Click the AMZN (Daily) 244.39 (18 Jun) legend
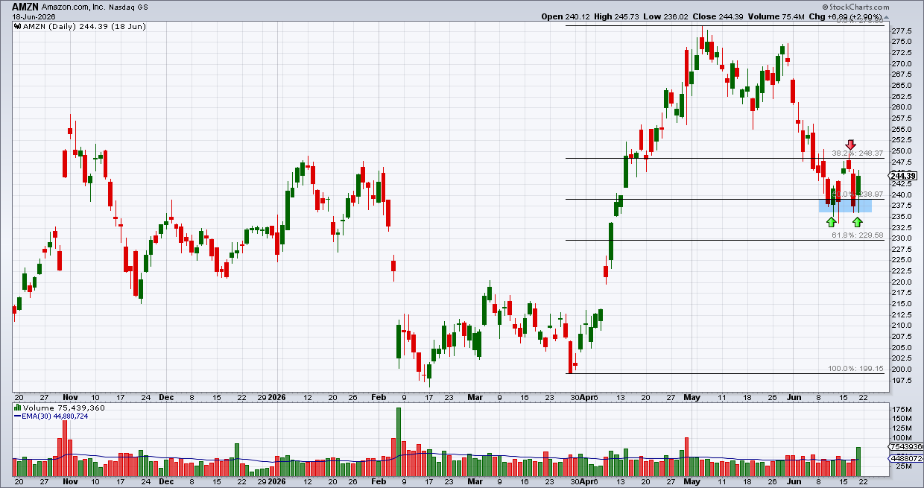This screenshot has width=924, height=488. click(x=85, y=26)
